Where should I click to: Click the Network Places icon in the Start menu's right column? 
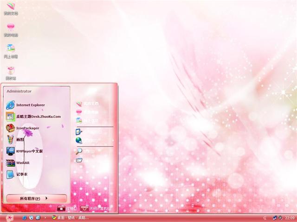coord(79,120)
